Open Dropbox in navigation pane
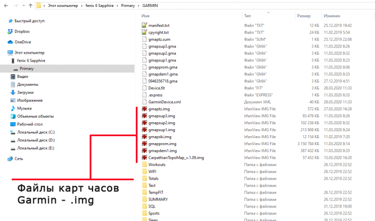 click(x=22, y=31)
